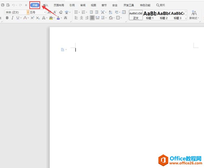Apply yellow text highlight color
The height and width of the screenshot is (168, 204).
coord(51,18)
